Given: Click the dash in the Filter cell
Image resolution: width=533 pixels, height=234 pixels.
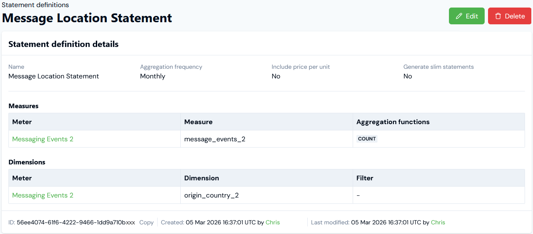Looking at the screenshot, I should pyautogui.click(x=358, y=195).
